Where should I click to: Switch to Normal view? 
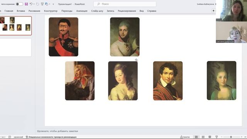click(x=196, y=137)
